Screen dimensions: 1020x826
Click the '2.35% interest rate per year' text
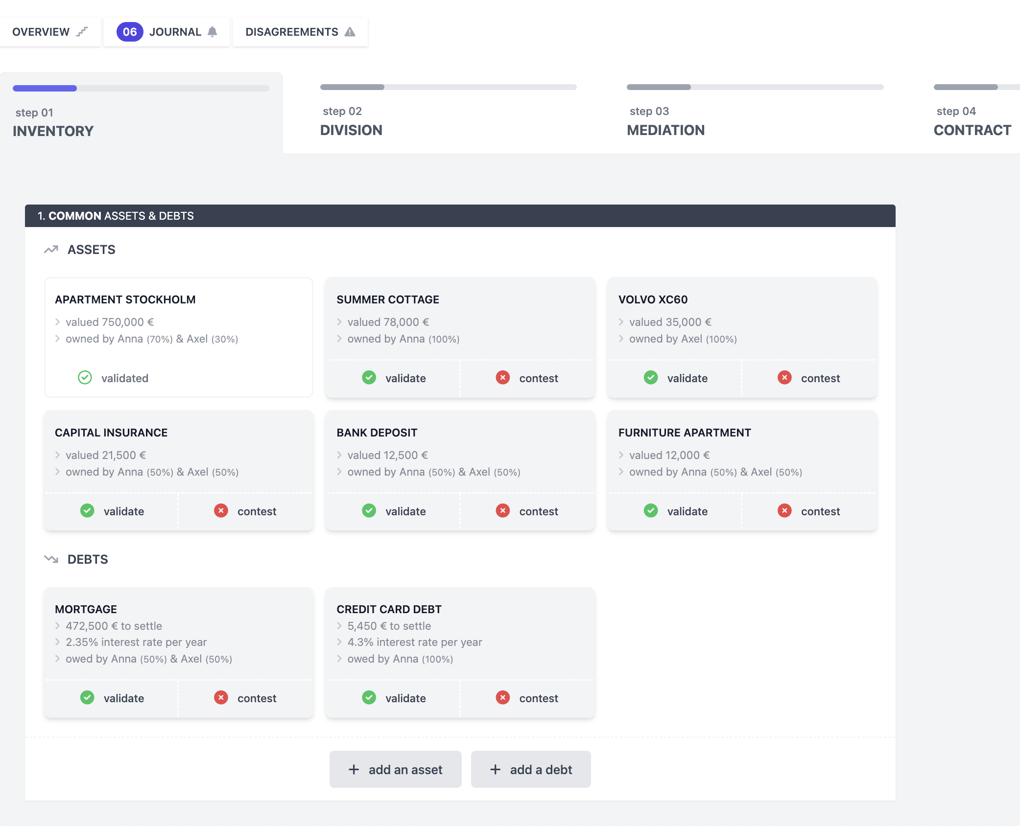[136, 642]
